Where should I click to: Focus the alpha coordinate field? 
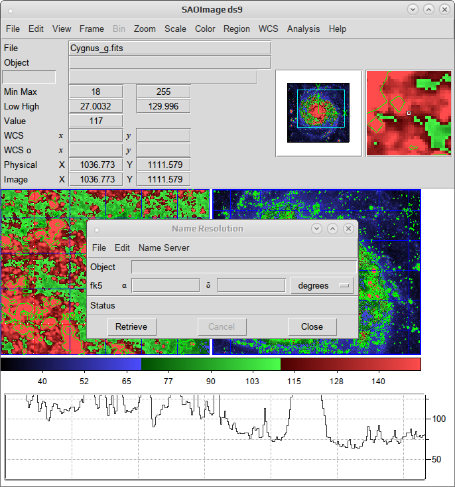[166, 285]
